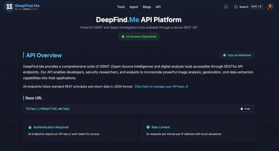This screenshot has width=279, height=151.
Task: Open the Tools menu
Action: coord(121,7)
